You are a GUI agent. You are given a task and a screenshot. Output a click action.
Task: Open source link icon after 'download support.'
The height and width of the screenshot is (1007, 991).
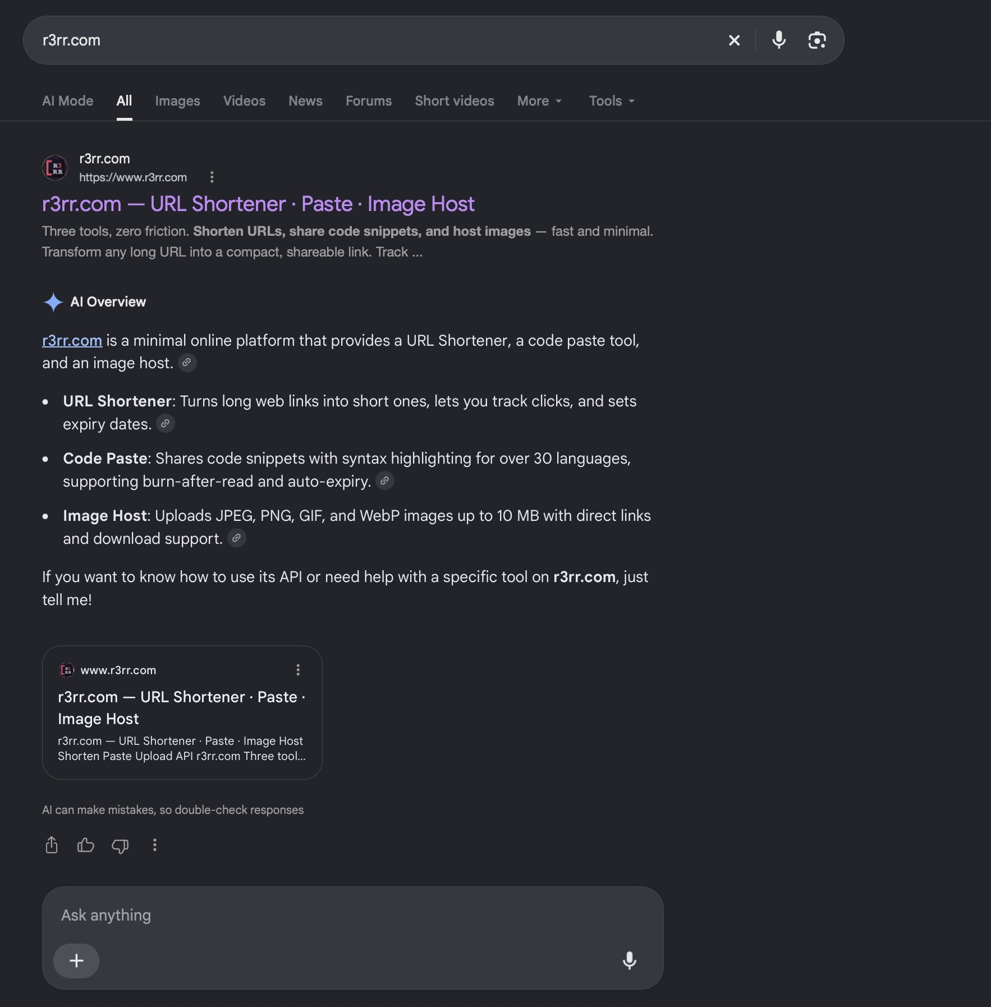tap(237, 538)
